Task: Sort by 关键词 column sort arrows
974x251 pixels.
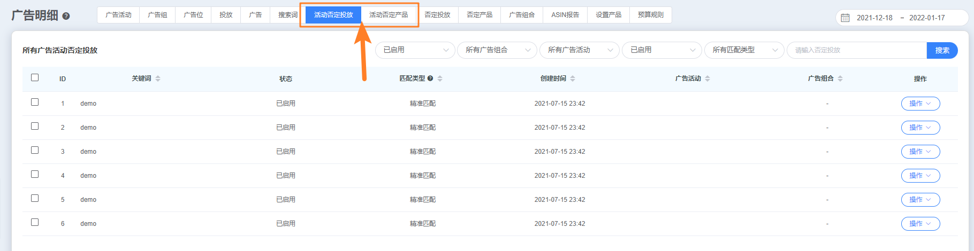Action: point(158,79)
